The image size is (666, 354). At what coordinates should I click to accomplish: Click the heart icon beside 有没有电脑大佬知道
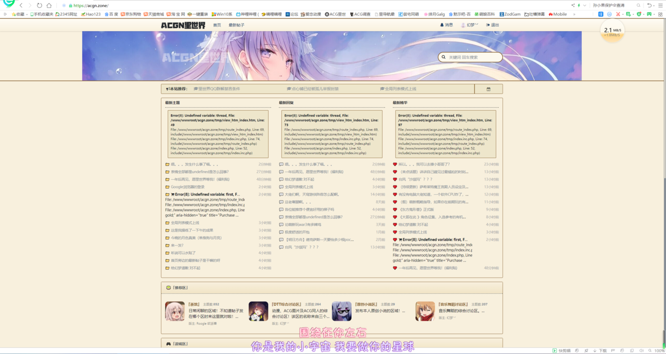[x=395, y=194]
